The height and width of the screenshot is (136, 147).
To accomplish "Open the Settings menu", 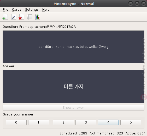I will [x=32, y=10].
